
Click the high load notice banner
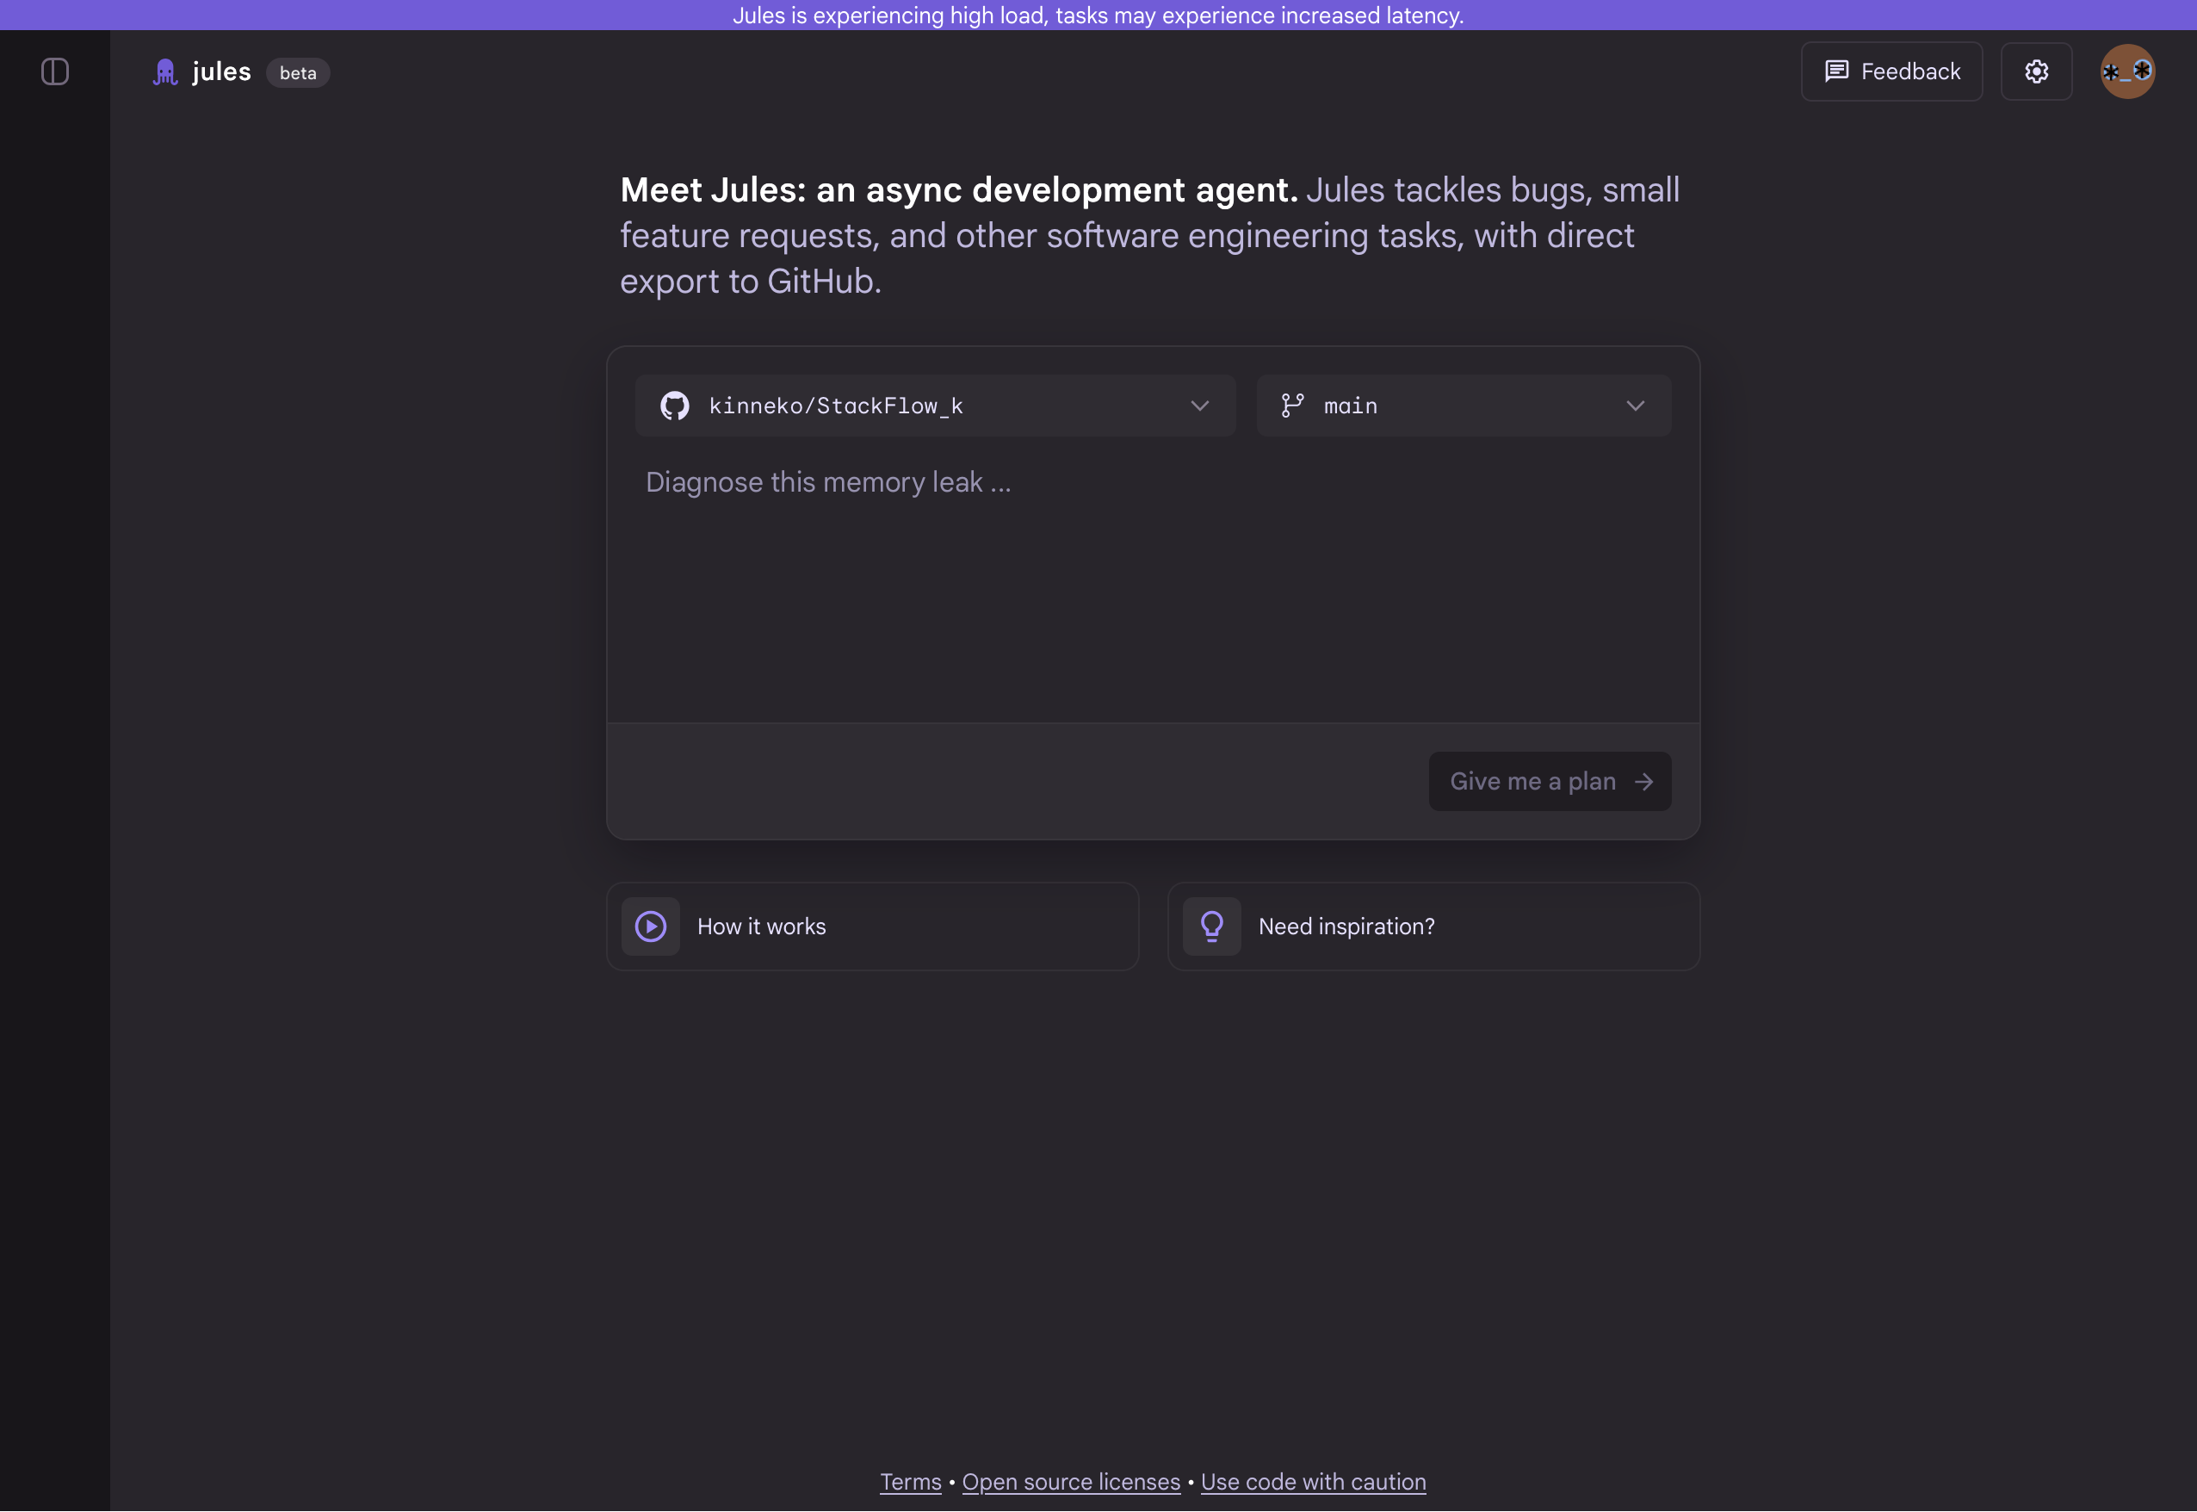[x=1098, y=15]
